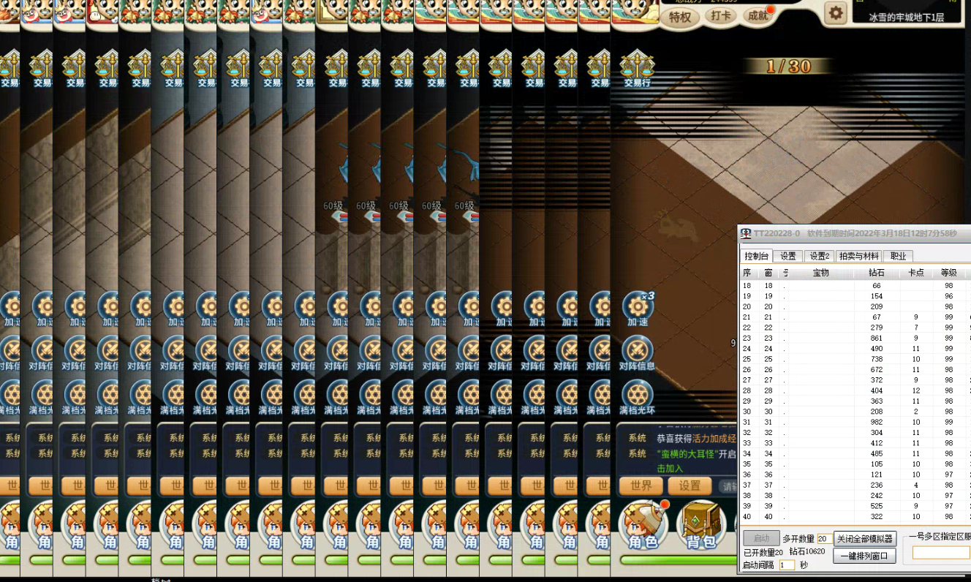Select table row with diamond value 279
This screenshot has width=971, height=582.
(855, 328)
